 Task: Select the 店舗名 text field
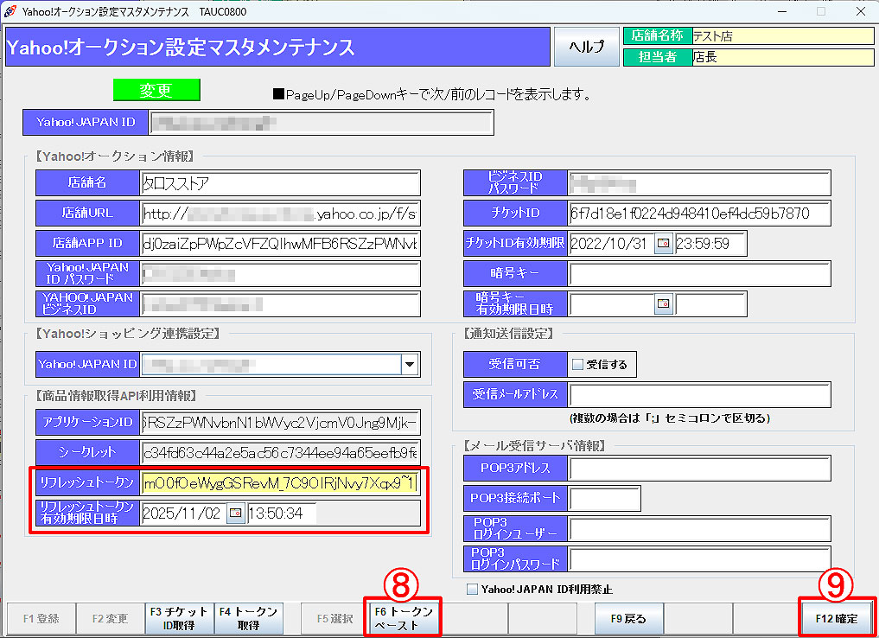point(280,183)
